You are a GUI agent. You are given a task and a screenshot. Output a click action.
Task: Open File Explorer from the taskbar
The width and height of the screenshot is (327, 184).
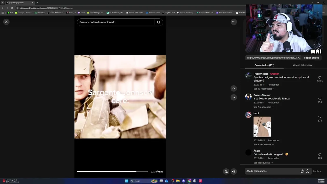178,181
